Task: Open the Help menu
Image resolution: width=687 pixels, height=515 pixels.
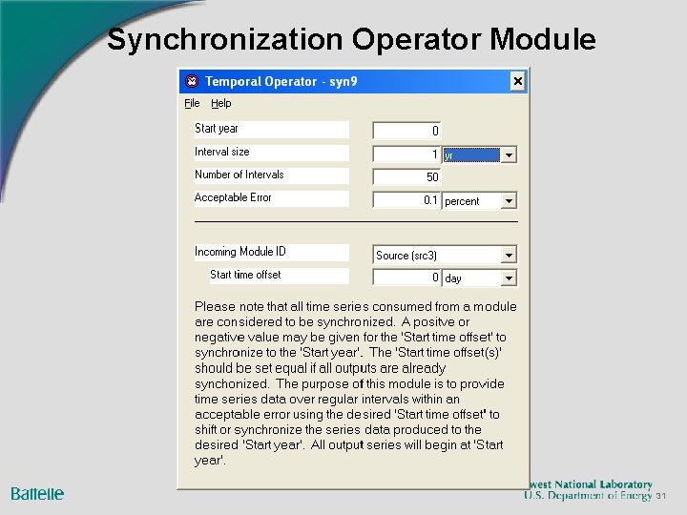Action: [x=220, y=103]
